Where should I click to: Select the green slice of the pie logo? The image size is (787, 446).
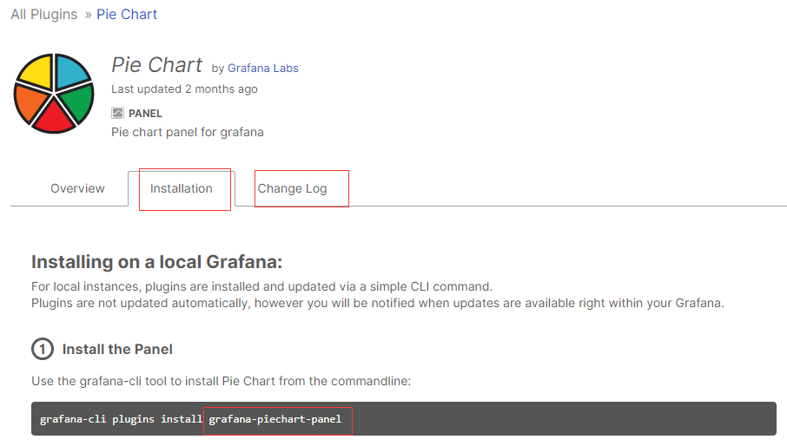tap(76, 102)
